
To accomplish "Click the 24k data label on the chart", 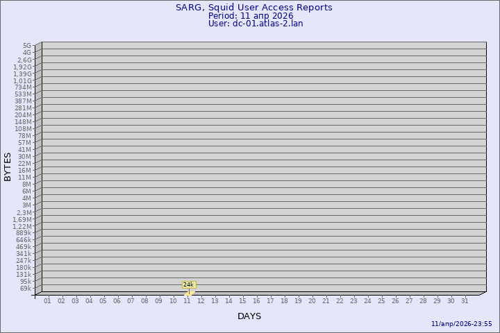I will point(188,284).
